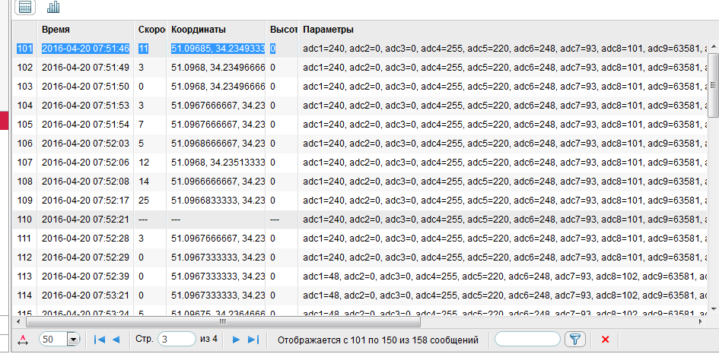Open the rows-per-page dropdown

pyautogui.click(x=74, y=340)
